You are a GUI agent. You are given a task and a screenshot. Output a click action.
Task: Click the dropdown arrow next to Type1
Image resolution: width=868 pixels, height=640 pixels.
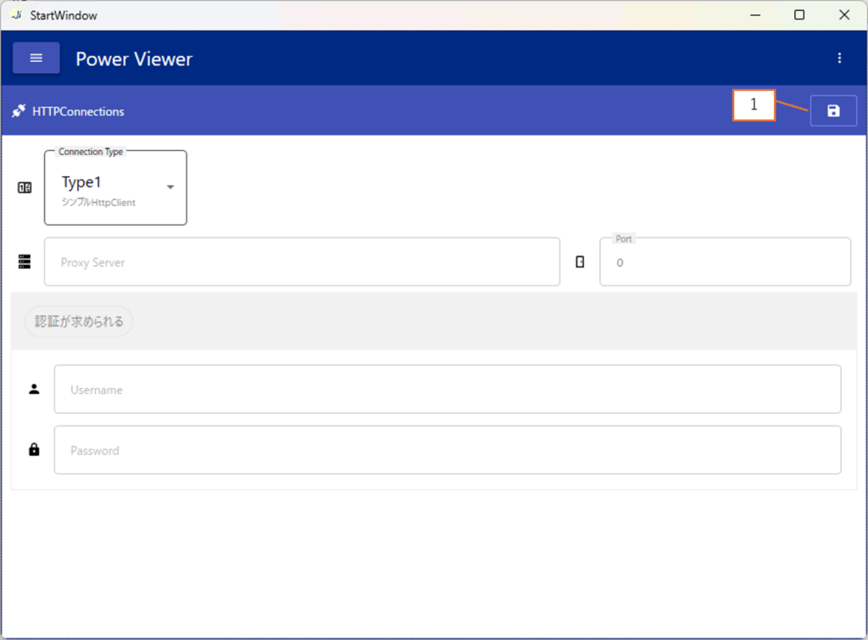tap(170, 187)
